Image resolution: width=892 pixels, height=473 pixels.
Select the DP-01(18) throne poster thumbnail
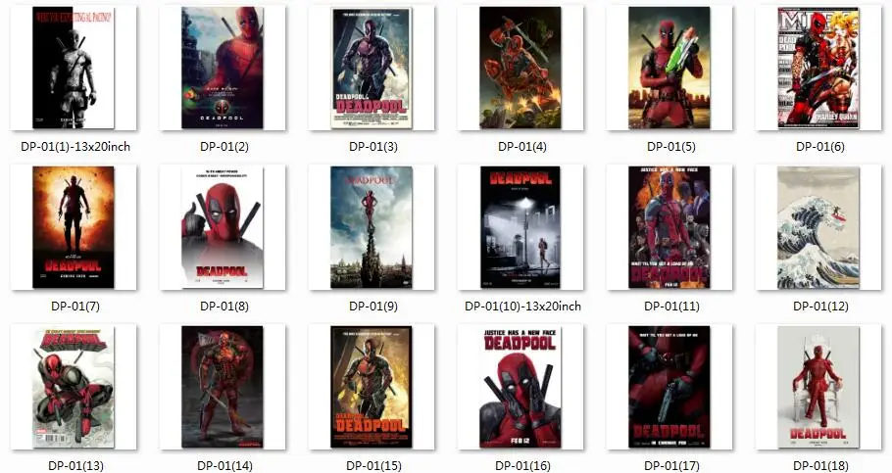[x=818, y=387]
